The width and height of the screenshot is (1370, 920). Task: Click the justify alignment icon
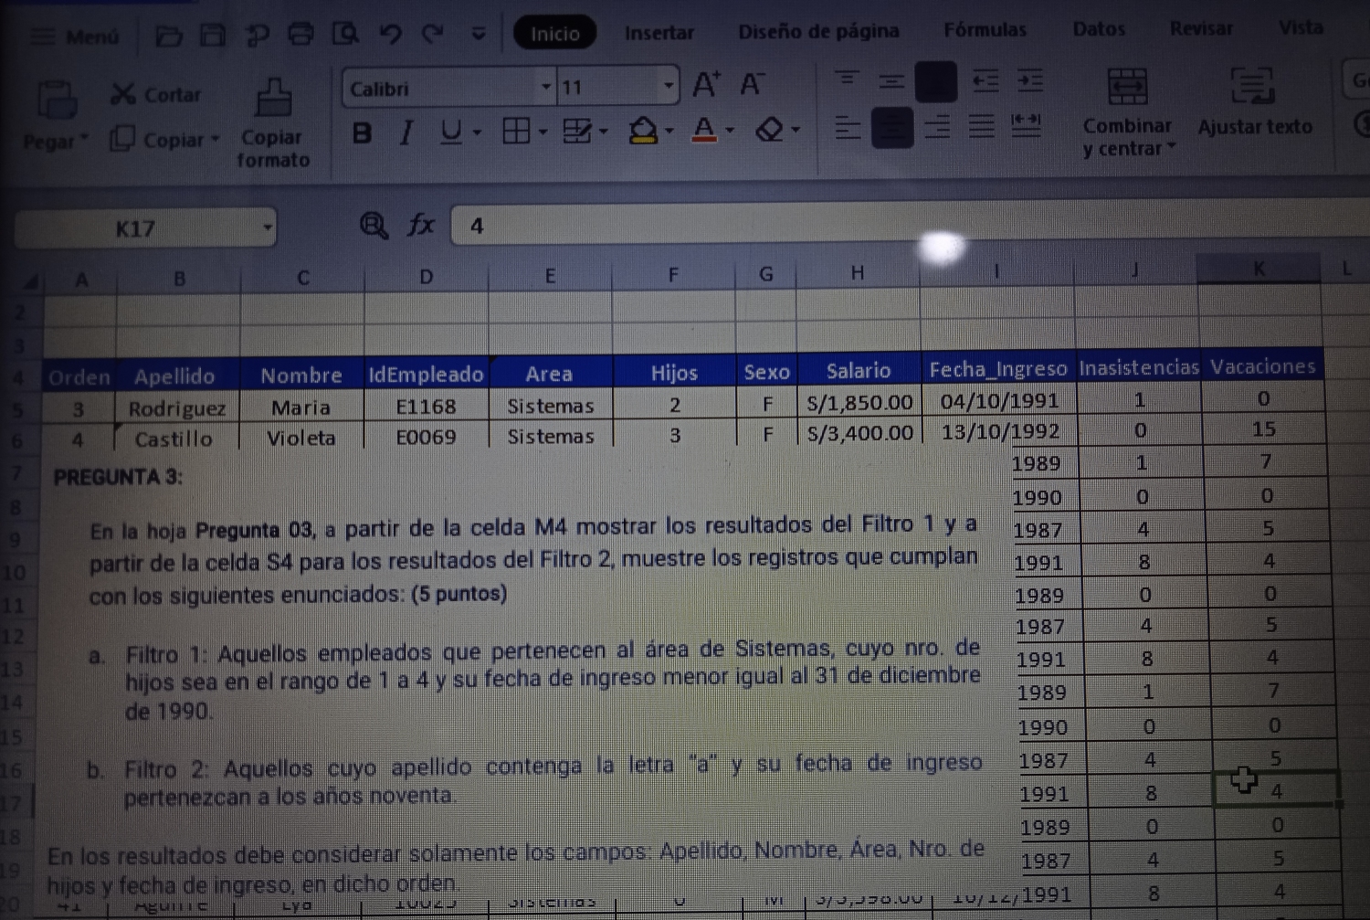pyautogui.click(x=982, y=125)
